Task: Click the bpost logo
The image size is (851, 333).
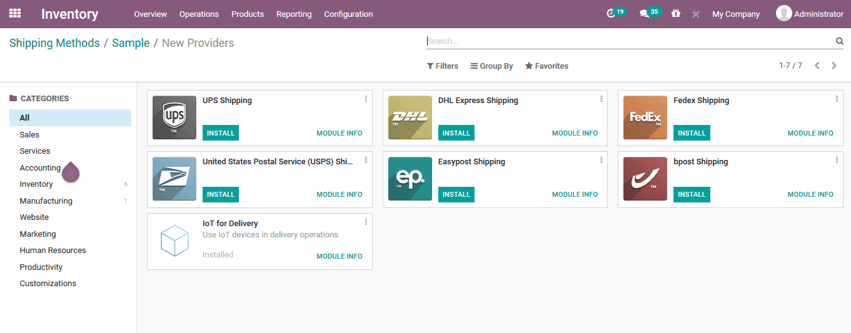Action: (x=645, y=179)
